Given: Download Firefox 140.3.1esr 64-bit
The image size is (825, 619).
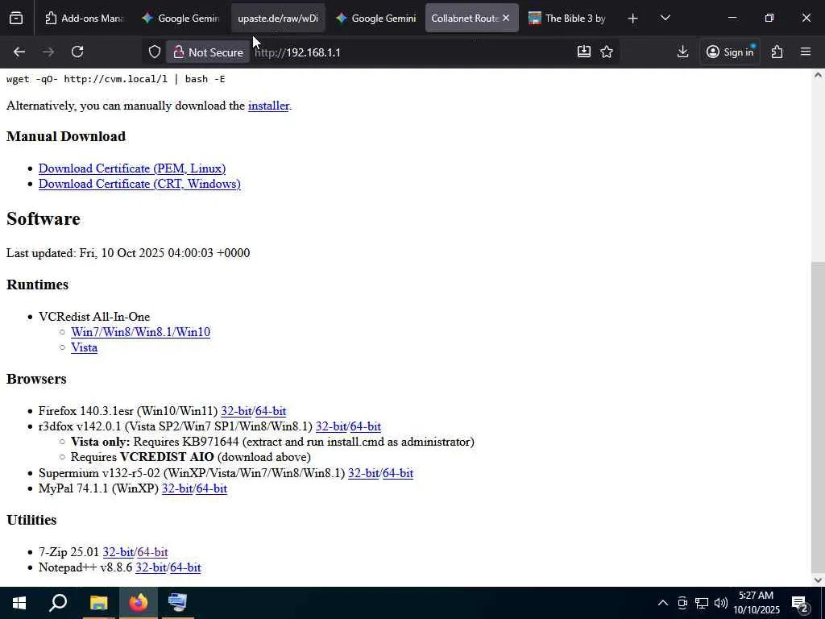Looking at the screenshot, I should (271, 411).
